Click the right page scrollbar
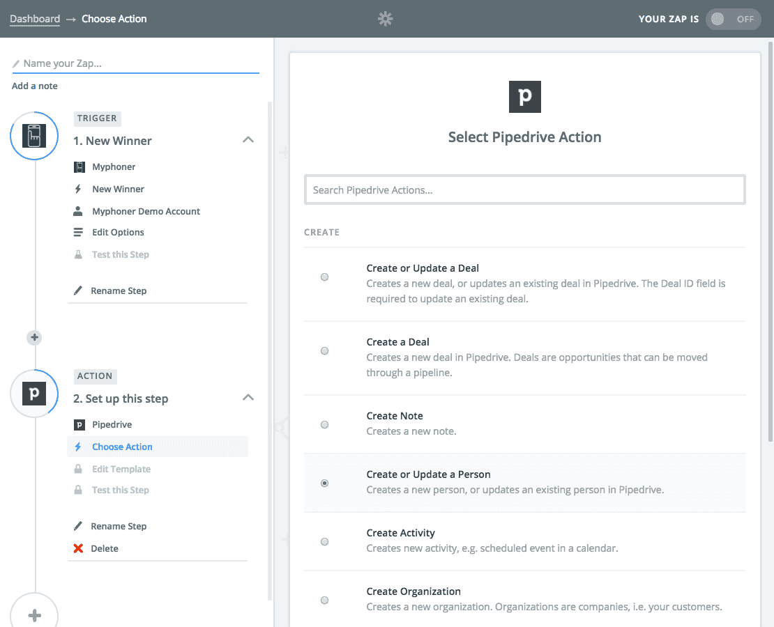The image size is (774, 627). [x=771, y=242]
